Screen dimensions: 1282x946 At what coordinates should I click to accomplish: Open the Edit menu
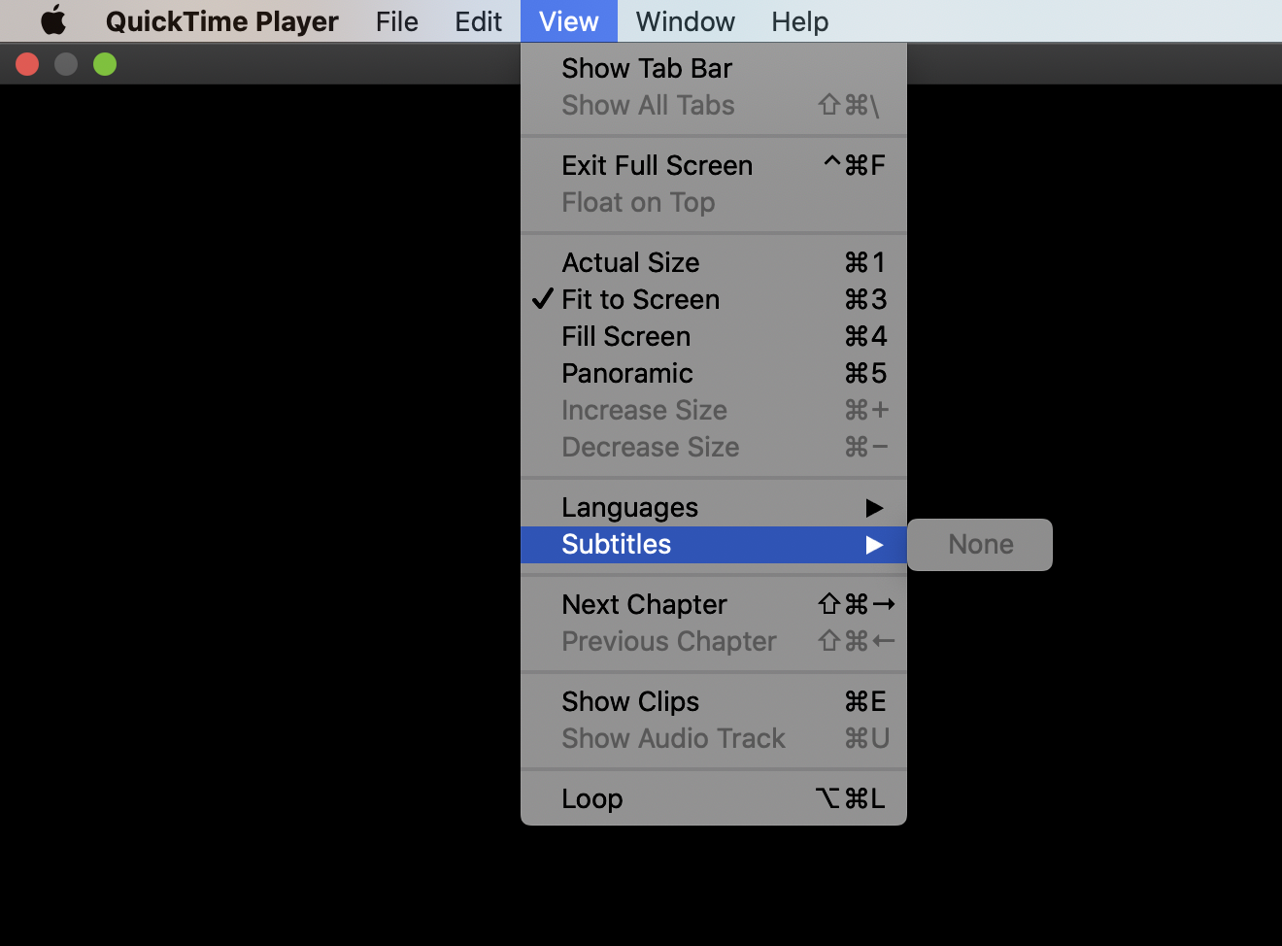click(478, 21)
